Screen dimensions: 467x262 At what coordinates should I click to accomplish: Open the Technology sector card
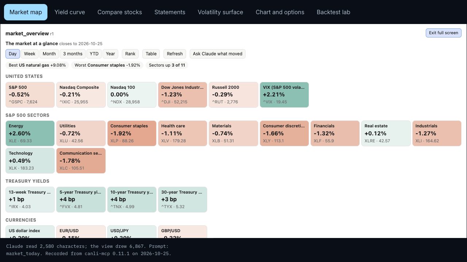coord(30,160)
